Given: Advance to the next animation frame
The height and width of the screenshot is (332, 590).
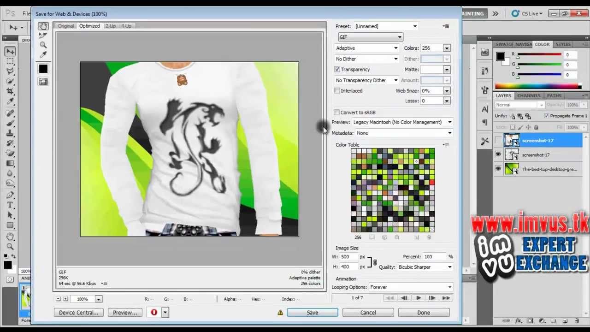Looking at the screenshot, I should tap(432, 297).
